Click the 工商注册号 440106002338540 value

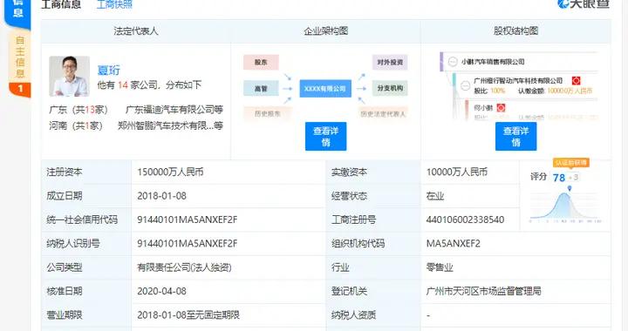465,220
